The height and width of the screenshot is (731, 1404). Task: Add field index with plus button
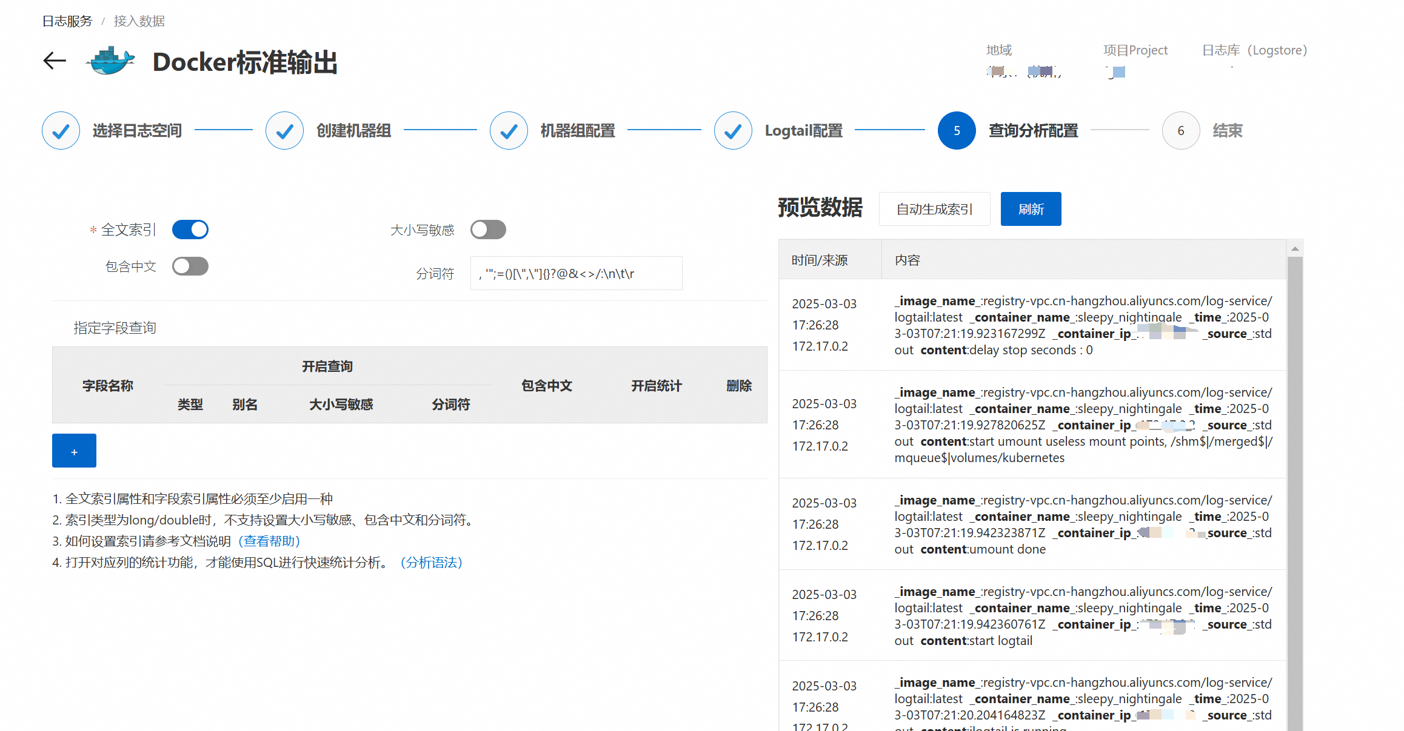[74, 451]
